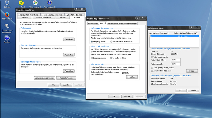Open Mises à jour automatiques tab
This screenshot has height=118, width=212.
tap(52, 15)
